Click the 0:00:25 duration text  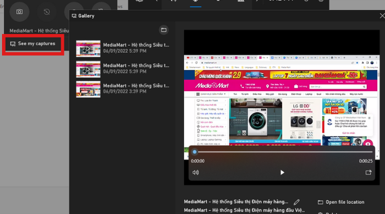coord(366,161)
